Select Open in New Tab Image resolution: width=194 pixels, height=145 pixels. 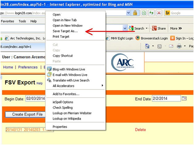(x=76, y=20)
